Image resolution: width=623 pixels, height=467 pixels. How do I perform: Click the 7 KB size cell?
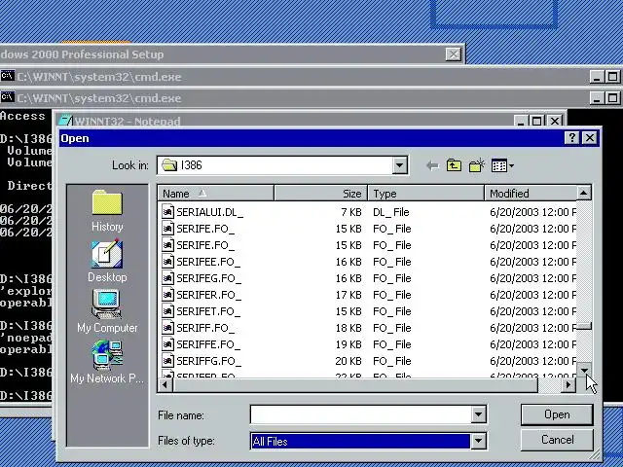tap(351, 212)
